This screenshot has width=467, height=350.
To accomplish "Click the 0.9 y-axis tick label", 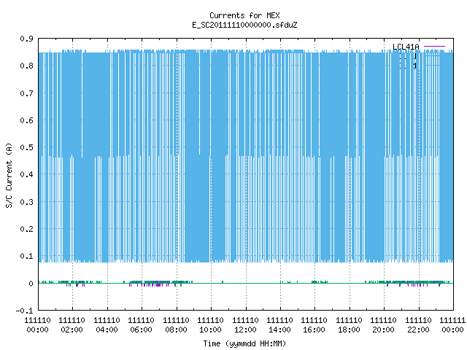I will [26, 39].
